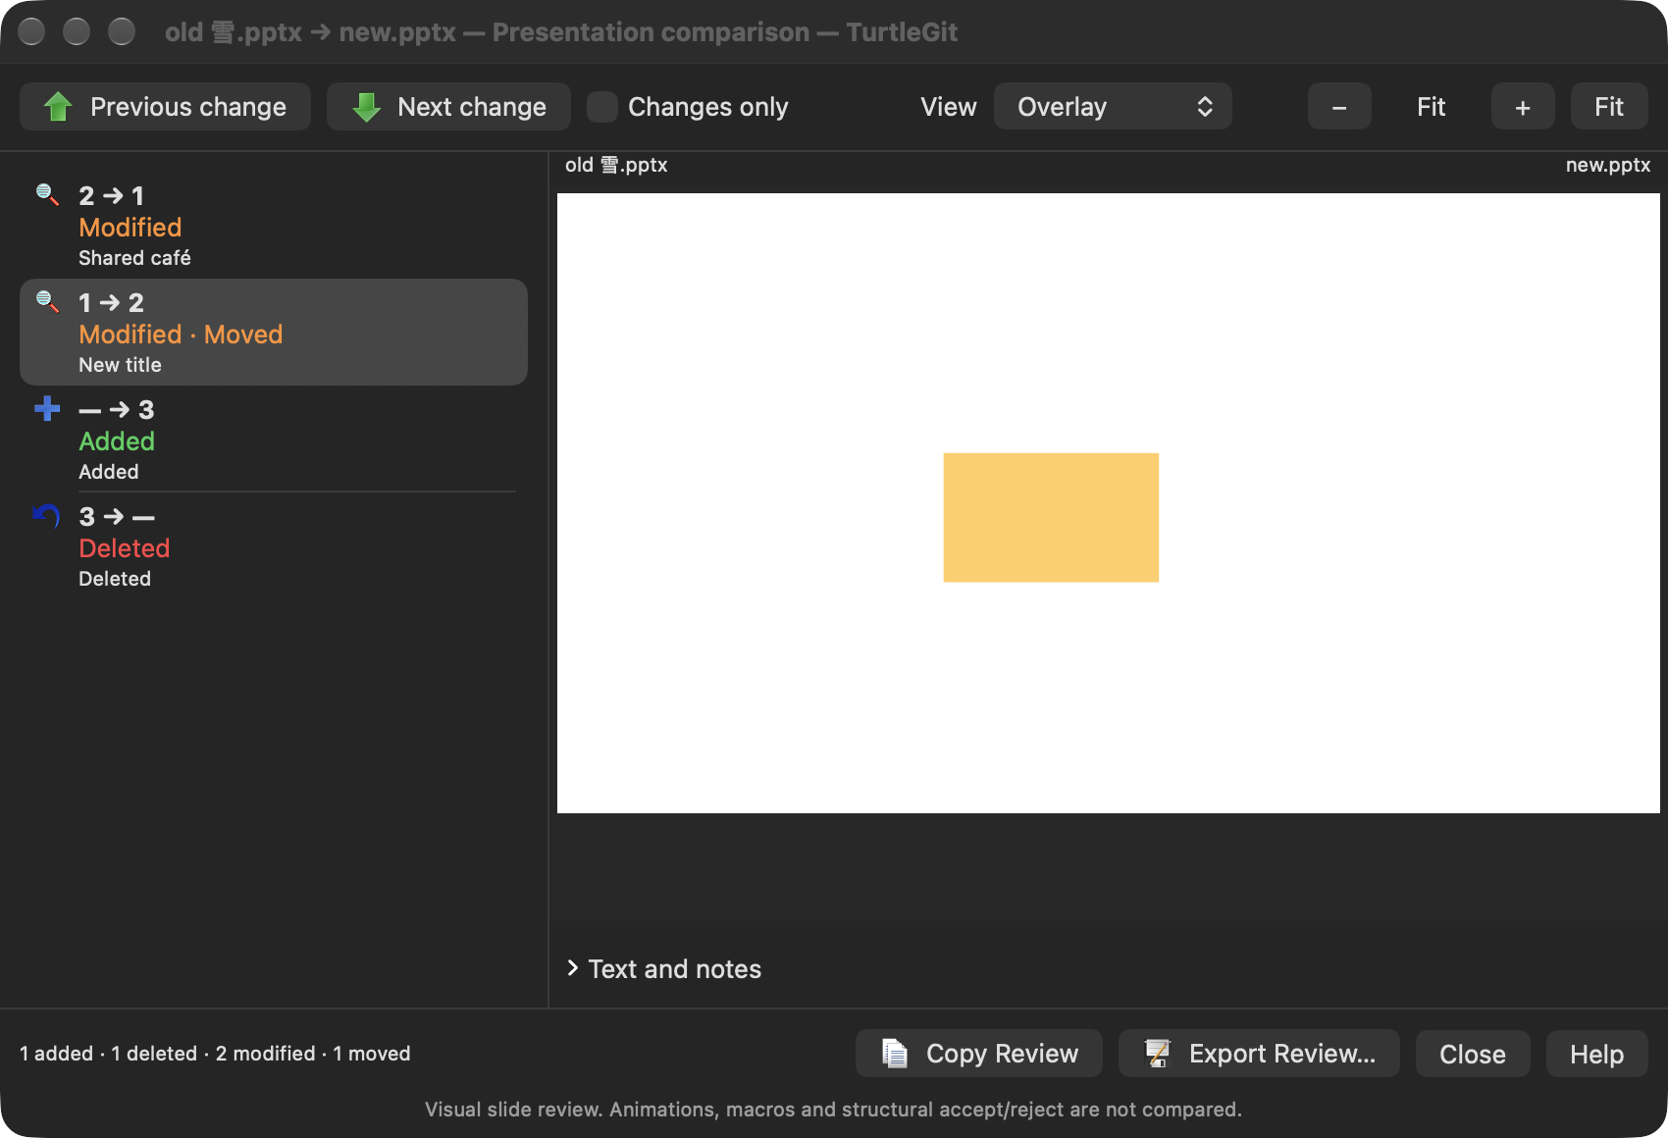Click blue plus icon of Added slide

click(47, 408)
